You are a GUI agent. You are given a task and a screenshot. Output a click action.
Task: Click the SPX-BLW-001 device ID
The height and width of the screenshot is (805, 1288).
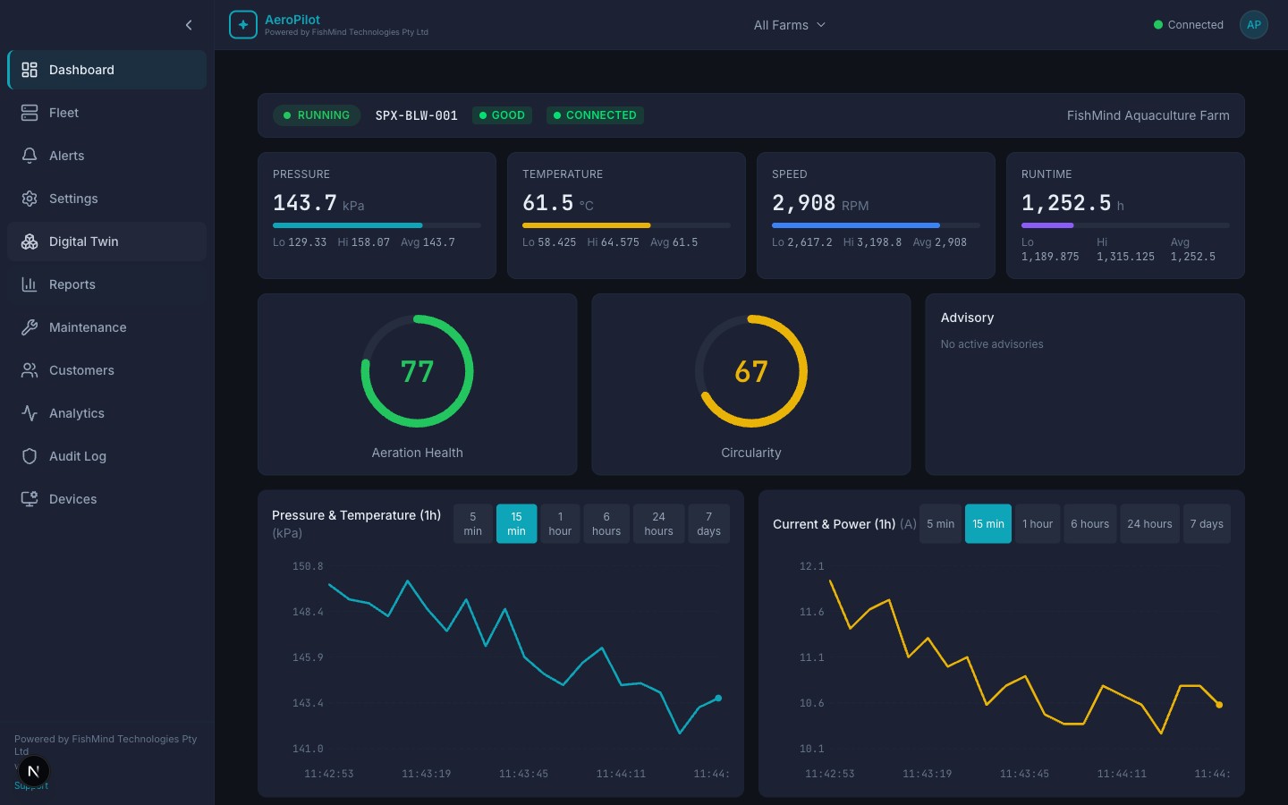(x=417, y=115)
